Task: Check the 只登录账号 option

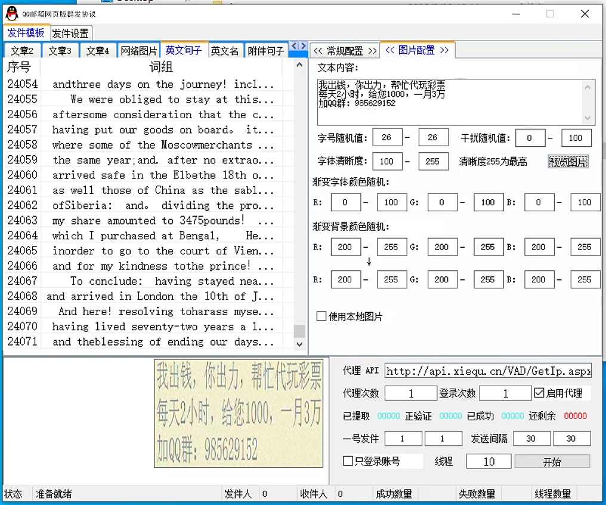Action: pos(348,461)
